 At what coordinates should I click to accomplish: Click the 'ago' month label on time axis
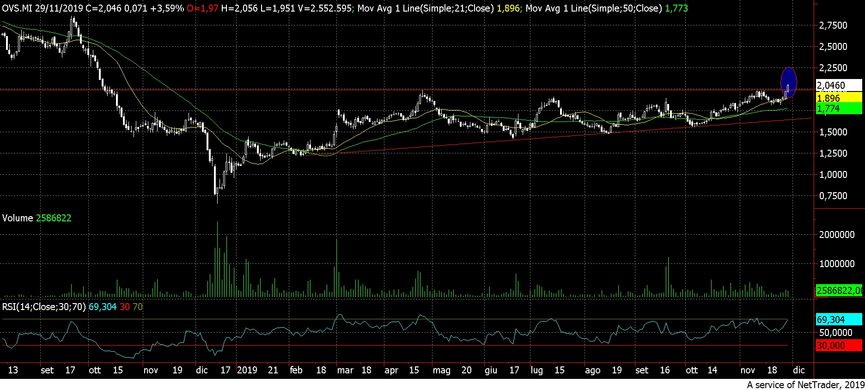[x=592, y=371]
